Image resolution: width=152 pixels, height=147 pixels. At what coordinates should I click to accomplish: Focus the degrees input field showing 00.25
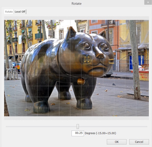point(78,133)
